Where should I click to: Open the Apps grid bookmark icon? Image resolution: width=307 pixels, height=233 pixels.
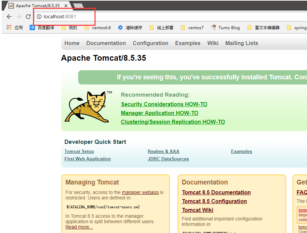(9, 27)
